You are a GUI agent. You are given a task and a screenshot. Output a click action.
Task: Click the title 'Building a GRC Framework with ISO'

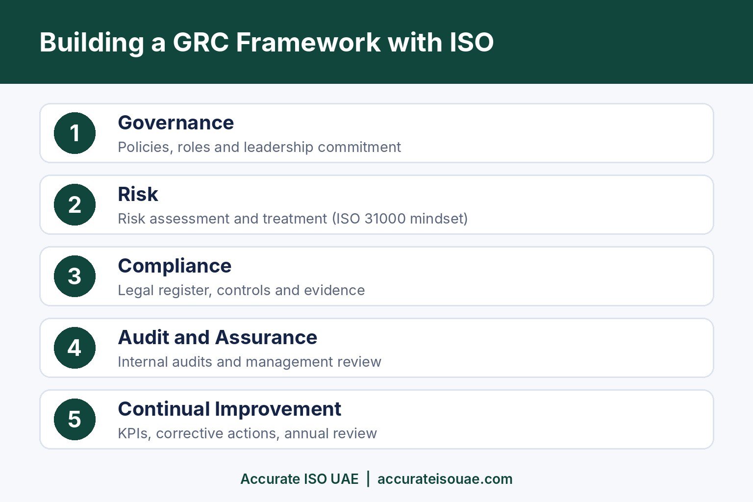coord(266,42)
